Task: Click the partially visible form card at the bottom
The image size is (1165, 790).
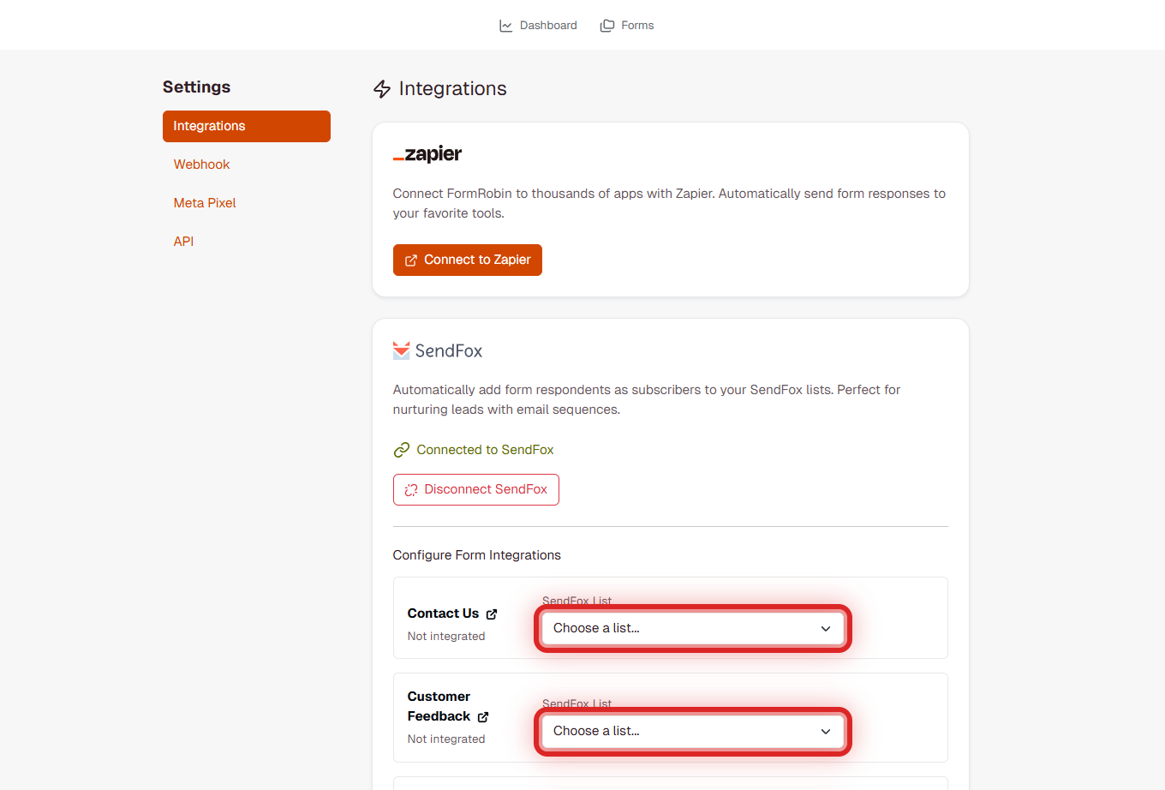Action: tap(670, 784)
